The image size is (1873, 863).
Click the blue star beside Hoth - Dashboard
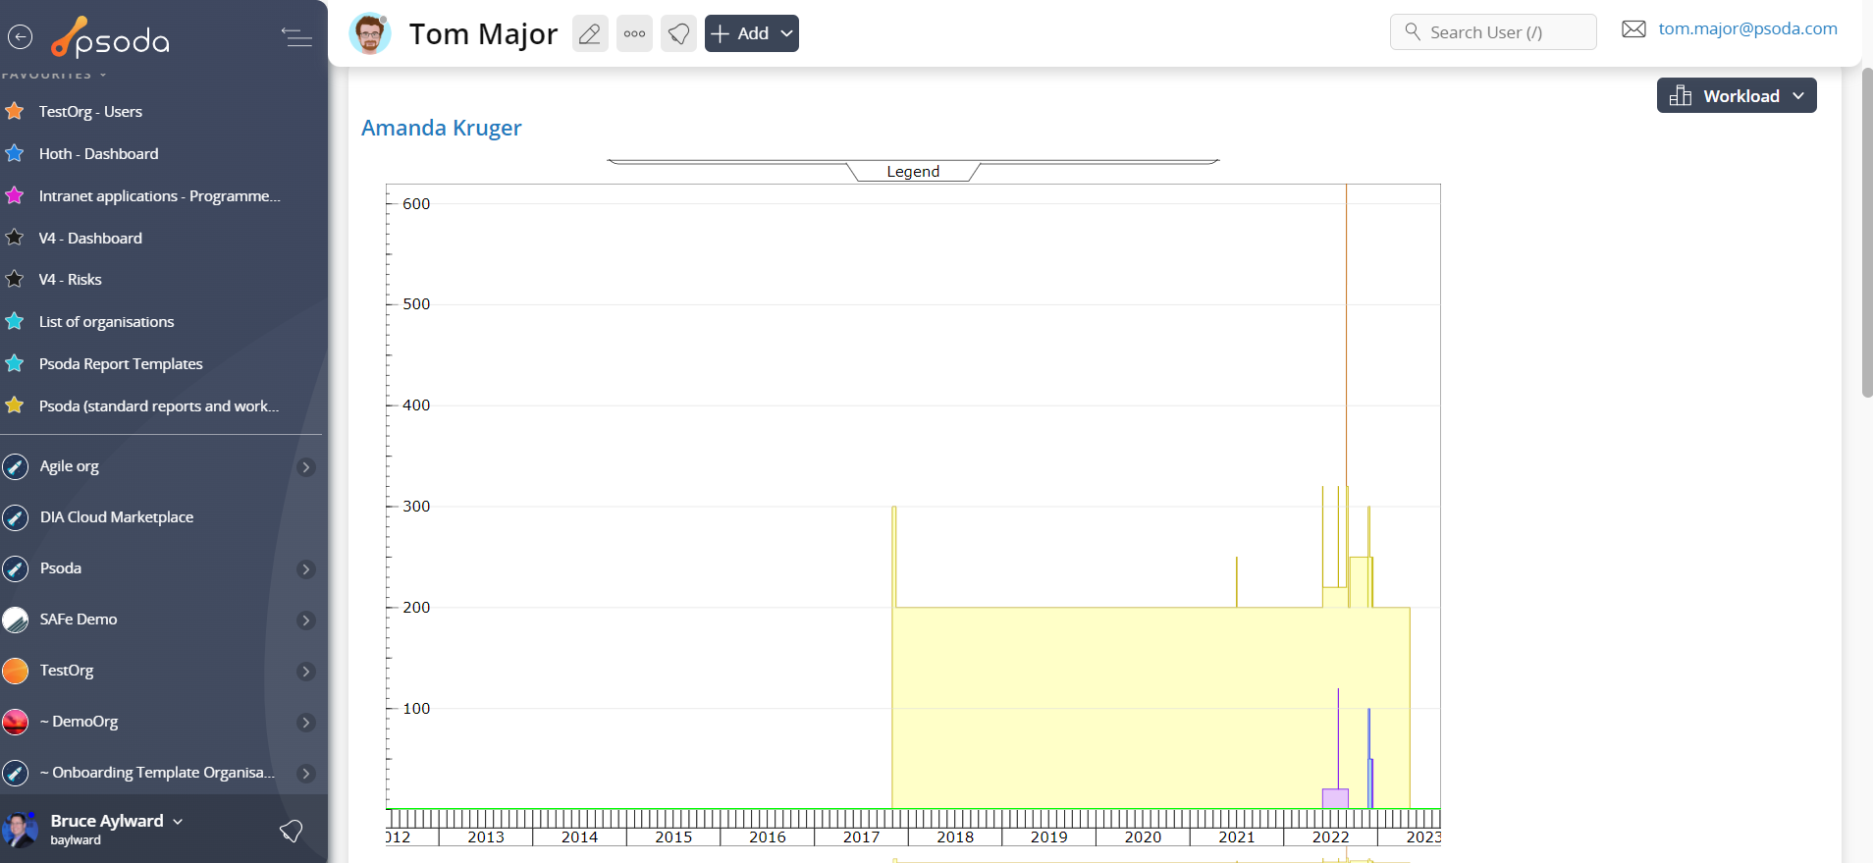[15, 153]
